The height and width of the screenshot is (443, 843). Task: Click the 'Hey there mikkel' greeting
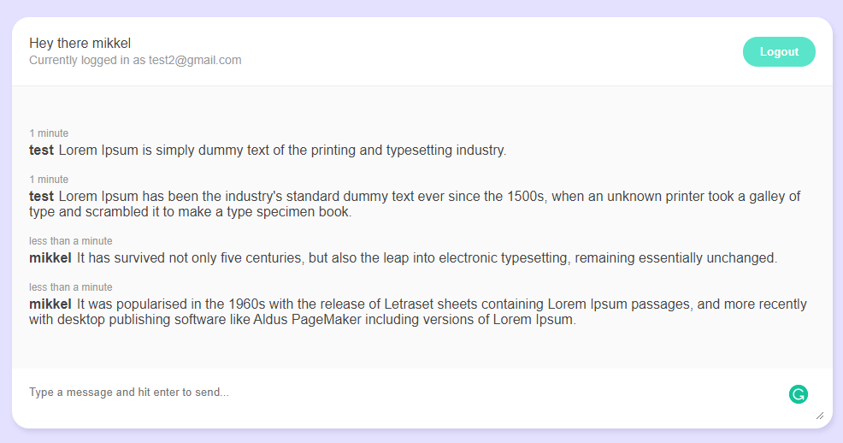(80, 44)
